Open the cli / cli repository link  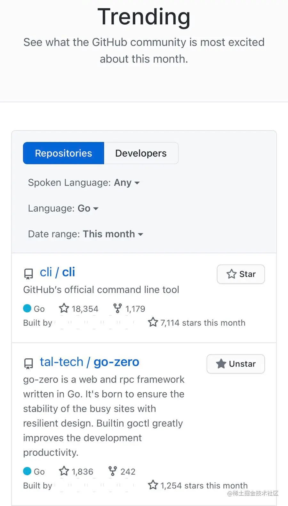tap(57, 272)
